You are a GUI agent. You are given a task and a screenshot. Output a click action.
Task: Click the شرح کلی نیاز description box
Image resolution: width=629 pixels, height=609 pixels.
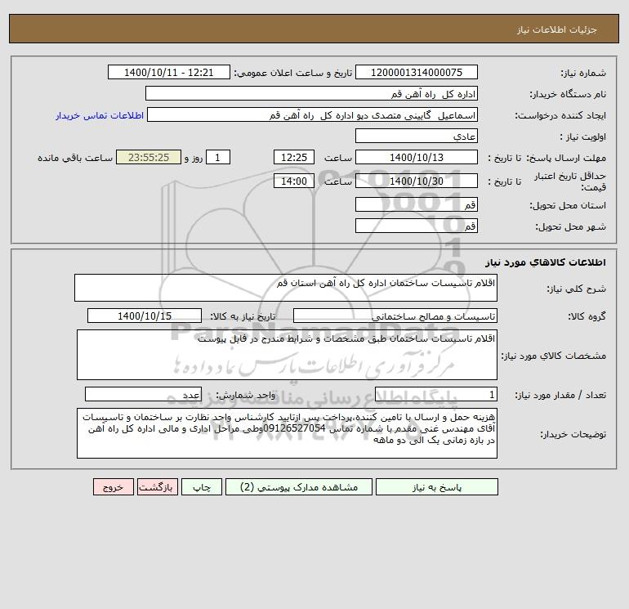tap(286, 288)
